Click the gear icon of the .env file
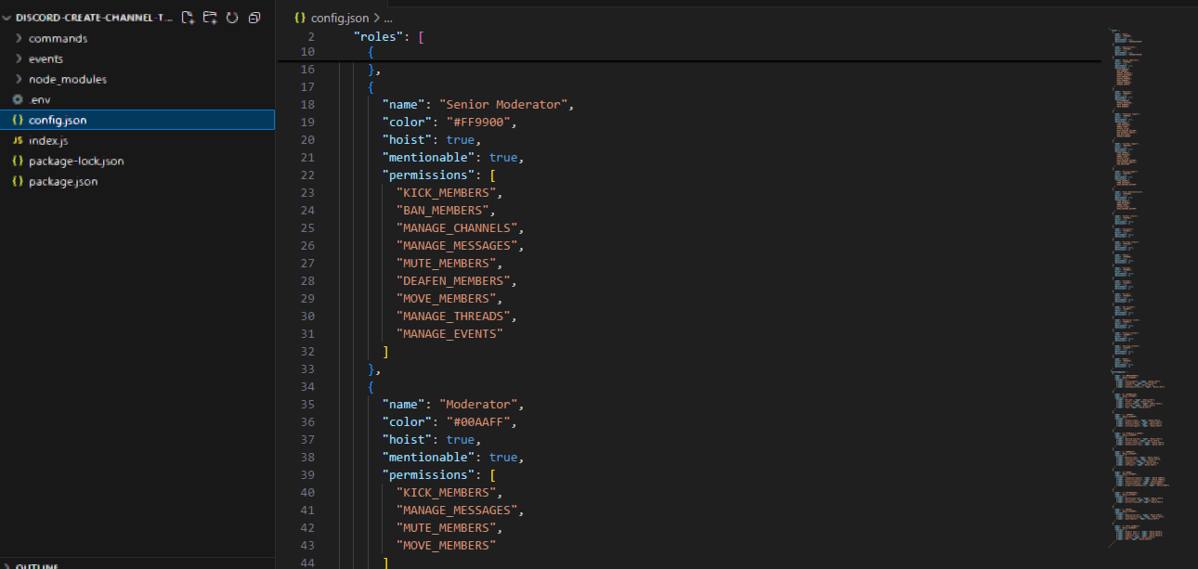 [18, 99]
